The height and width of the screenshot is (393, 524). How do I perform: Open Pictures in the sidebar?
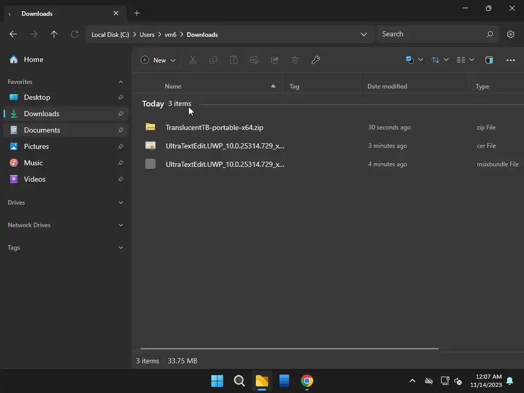coord(65,146)
